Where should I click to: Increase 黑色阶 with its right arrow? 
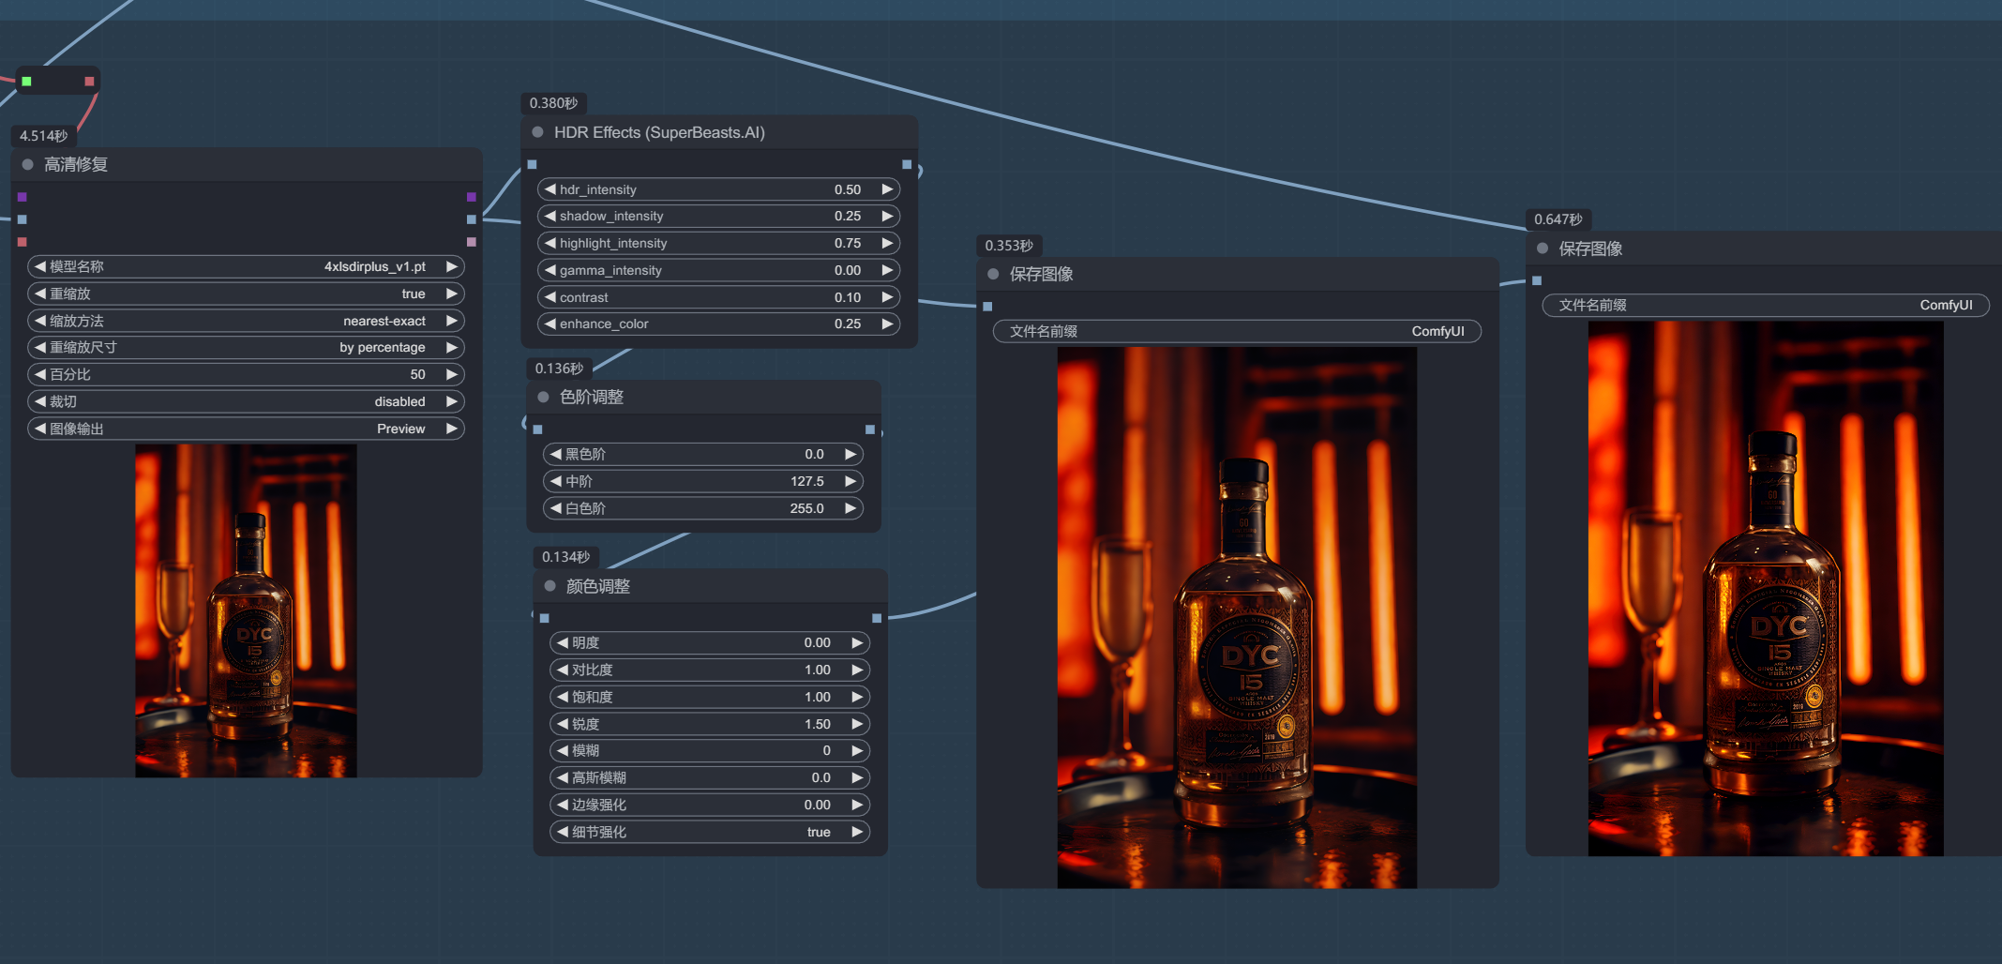[x=850, y=454]
